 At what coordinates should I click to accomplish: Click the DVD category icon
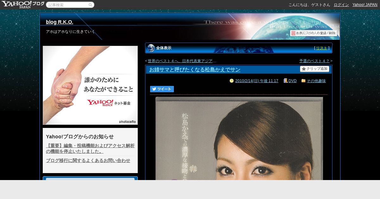coord(286,81)
